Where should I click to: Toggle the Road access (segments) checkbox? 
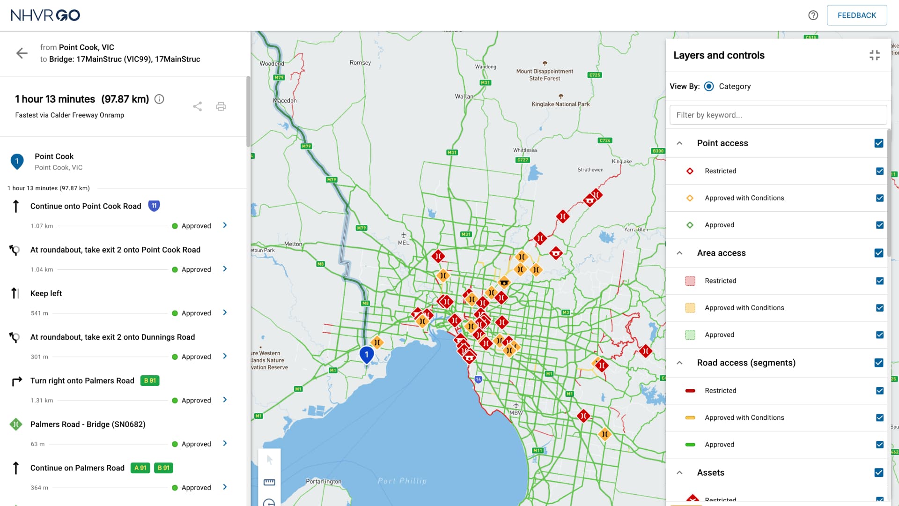879,363
